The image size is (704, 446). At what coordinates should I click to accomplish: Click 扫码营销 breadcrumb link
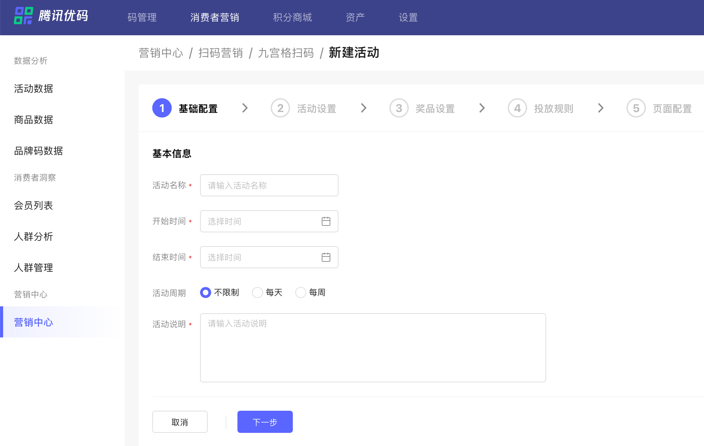pyautogui.click(x=221, y=53)
